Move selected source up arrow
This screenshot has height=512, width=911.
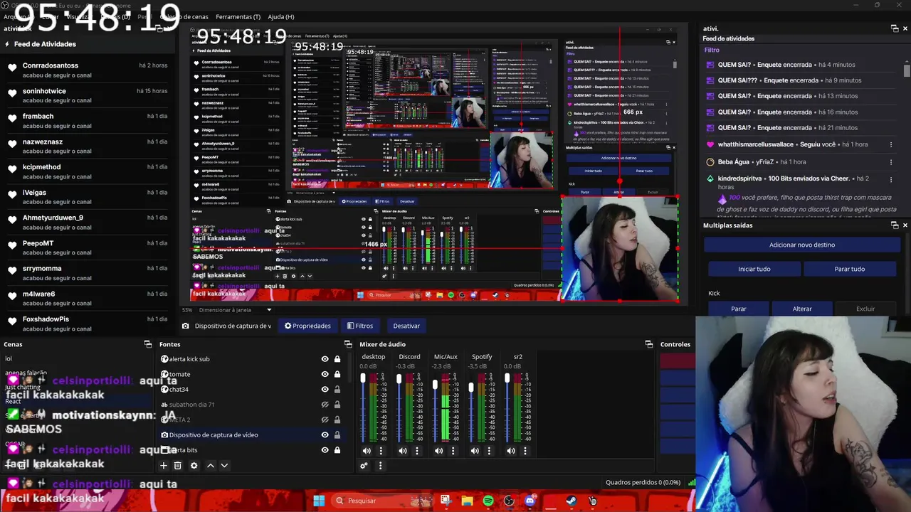210,466
